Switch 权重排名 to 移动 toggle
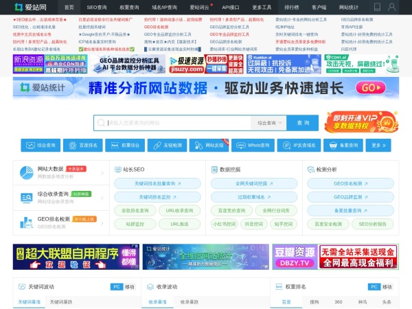The height and width of the screenshot is (309, 412). coord(387,286)
